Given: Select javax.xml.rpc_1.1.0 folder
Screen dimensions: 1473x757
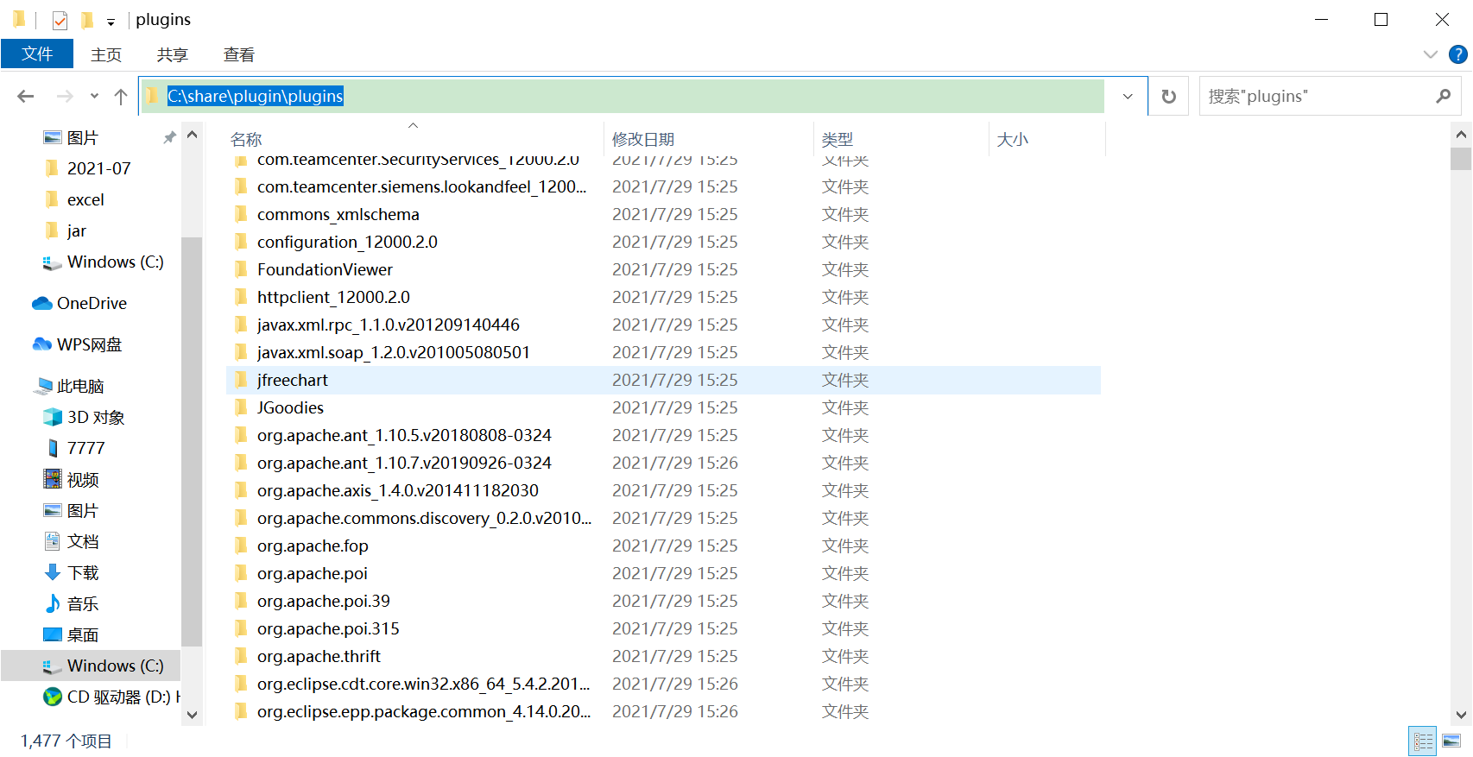Looking at the screenshot, I should click(389, 325).
